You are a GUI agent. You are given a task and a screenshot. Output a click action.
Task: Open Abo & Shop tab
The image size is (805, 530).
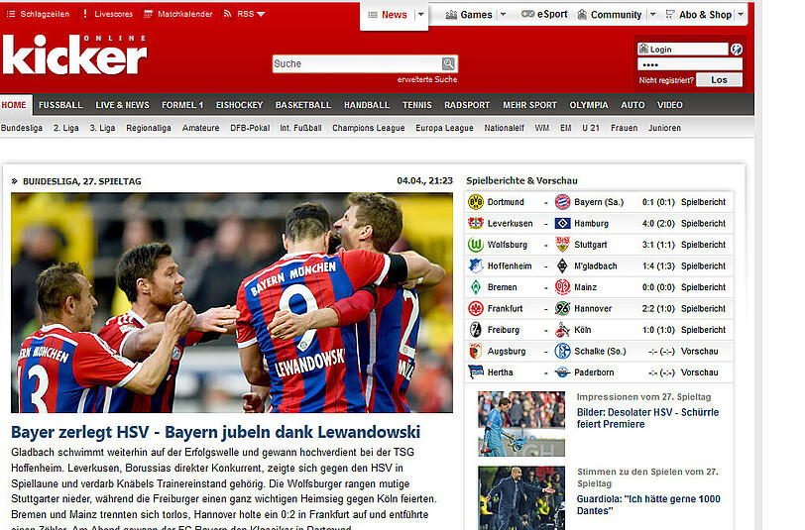[698, 15]
